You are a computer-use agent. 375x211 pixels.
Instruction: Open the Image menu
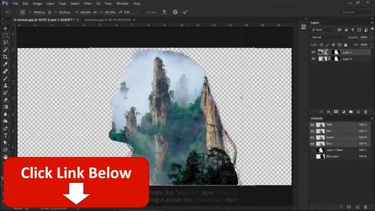(37, 4)
